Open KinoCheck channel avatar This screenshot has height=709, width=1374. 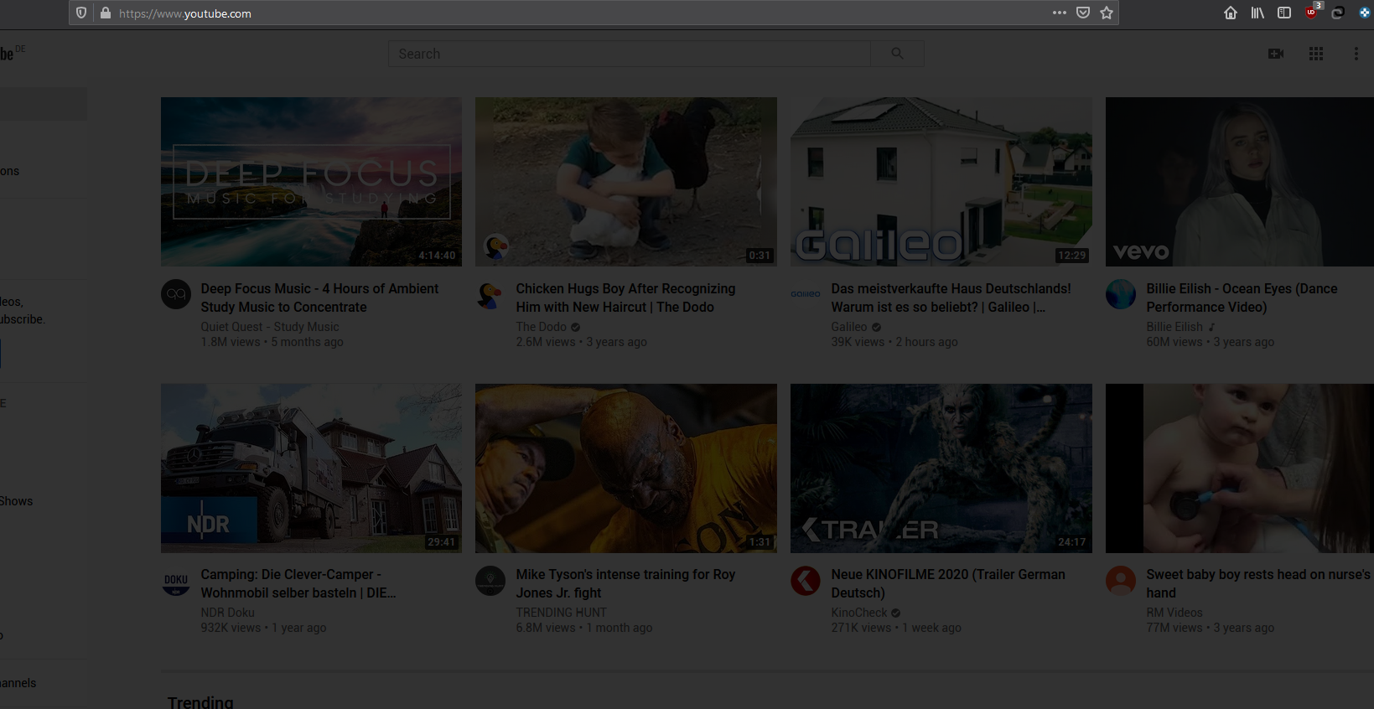(806, 581)
